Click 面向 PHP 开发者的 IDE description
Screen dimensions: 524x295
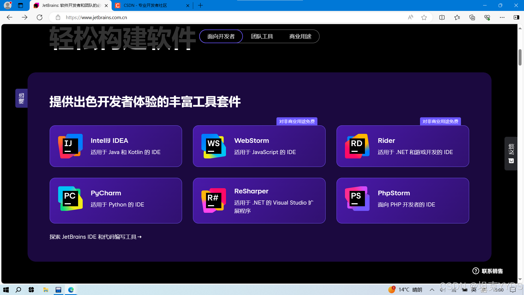pyautogui.click(x=406, y=205)
